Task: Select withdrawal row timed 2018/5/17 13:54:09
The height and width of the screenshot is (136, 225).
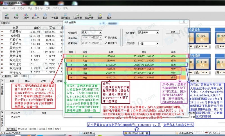Action: [126, 78]
